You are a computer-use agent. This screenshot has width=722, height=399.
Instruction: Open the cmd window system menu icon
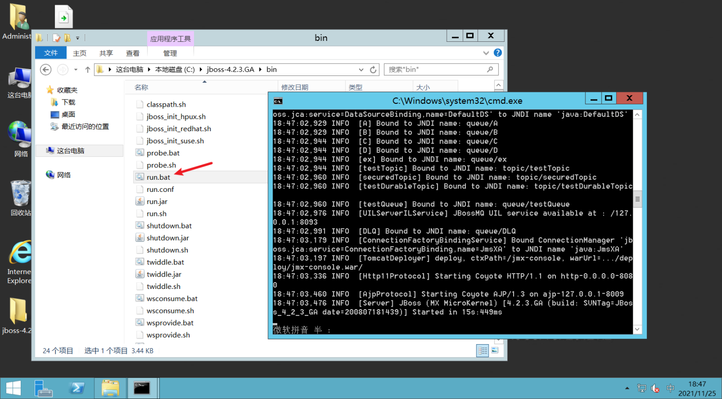coord(278,101)
